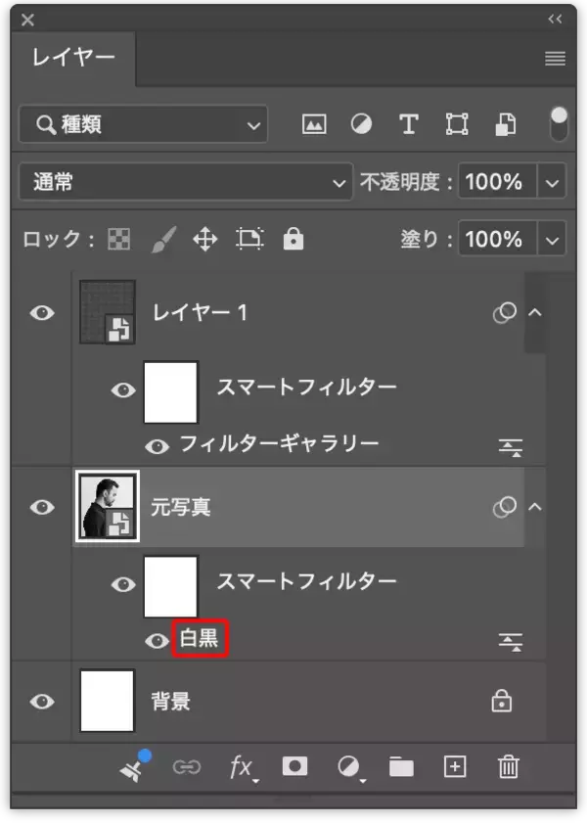
Task: Click the lock all padlock icon
Action: [293, 239]
